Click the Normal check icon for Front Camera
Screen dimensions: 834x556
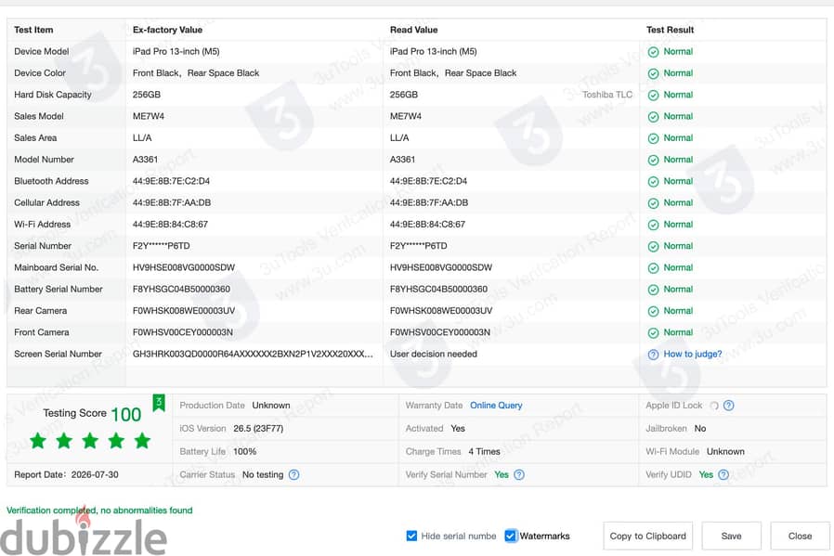(653, 332)
